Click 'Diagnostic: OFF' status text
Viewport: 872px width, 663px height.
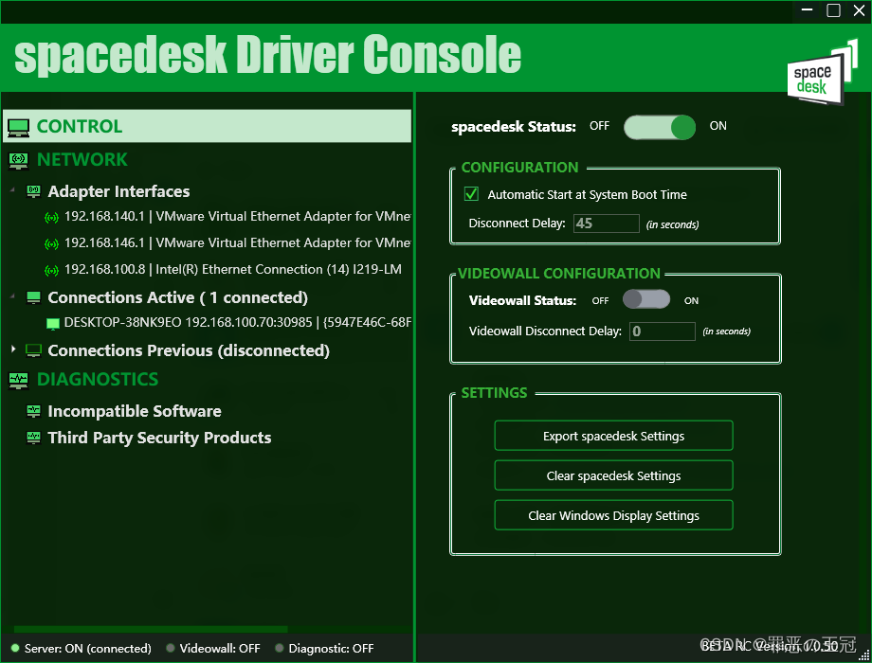[331, 649]
